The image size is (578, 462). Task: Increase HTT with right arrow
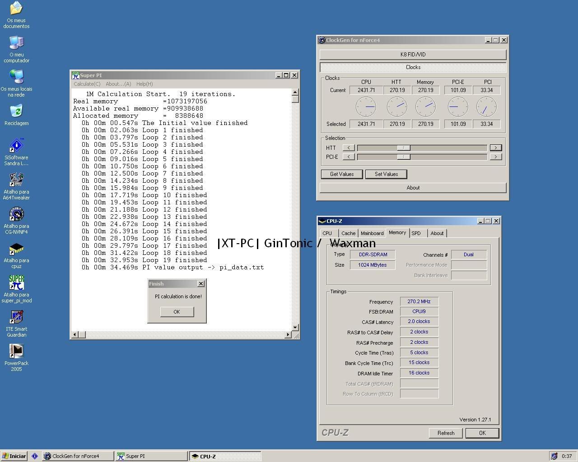pyautogui.click(x=496, y=148)
